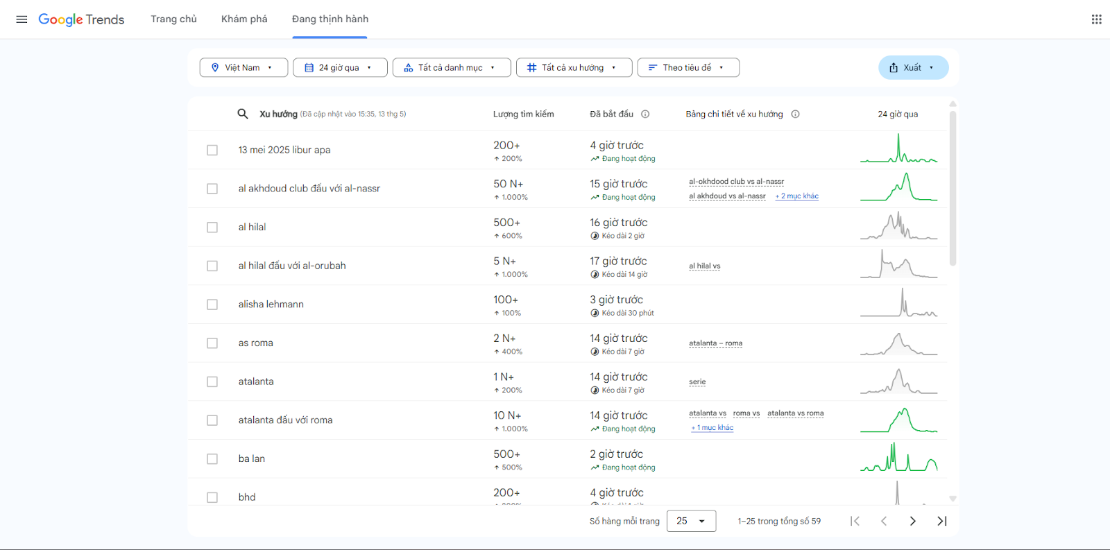Check box for al akhdoud club đấu với al-nassr
This screenshot has height=550, width=1110.
tap(212, 189)
